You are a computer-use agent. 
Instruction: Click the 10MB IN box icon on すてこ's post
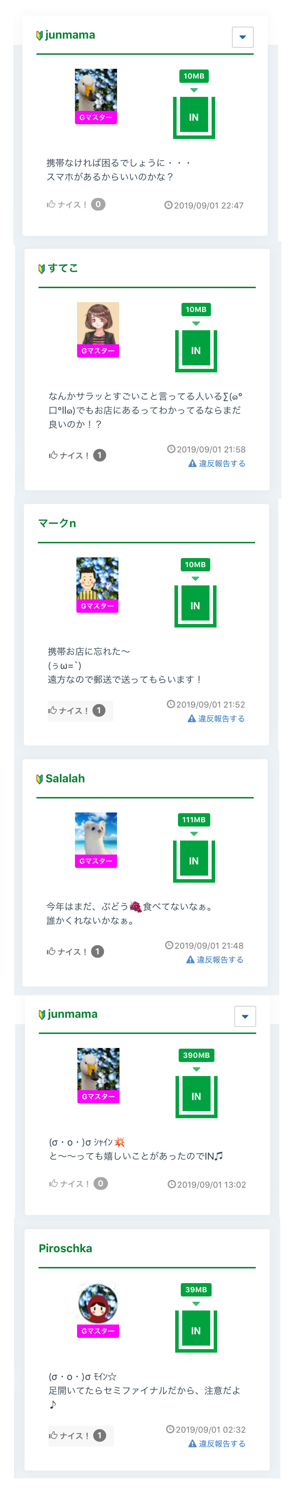point(195,350)
